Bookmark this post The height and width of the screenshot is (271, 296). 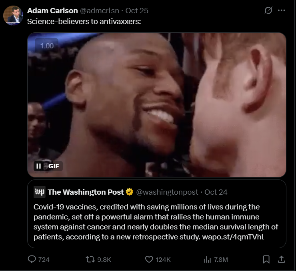click(x=266, y=259)
